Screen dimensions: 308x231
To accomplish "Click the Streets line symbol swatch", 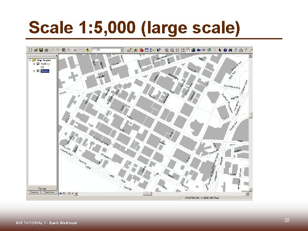I will tap(42, 74).
